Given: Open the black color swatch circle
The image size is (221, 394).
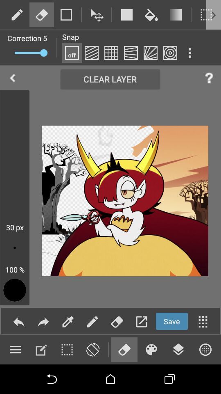Looking at the screenshot, I should pos(15,290).
